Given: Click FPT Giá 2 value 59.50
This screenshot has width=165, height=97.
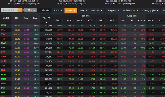Looking at the screenshot, I should 80,52.
